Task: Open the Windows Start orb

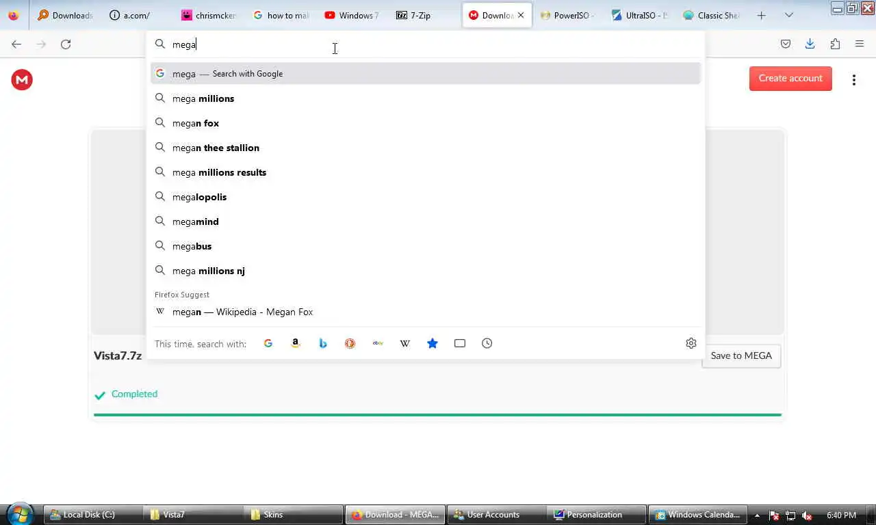Action: tap(21, 514)
